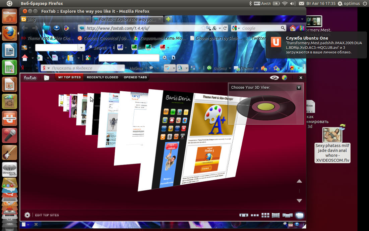Switch to the Recently Closed tab
Image resolution: width=369 pixels, height=231 pixels.
(102, 77)
